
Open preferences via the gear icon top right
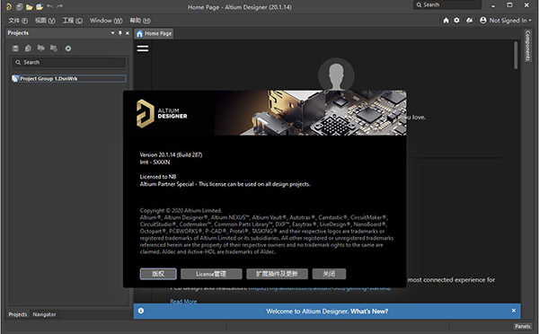(x=456, y=21)
